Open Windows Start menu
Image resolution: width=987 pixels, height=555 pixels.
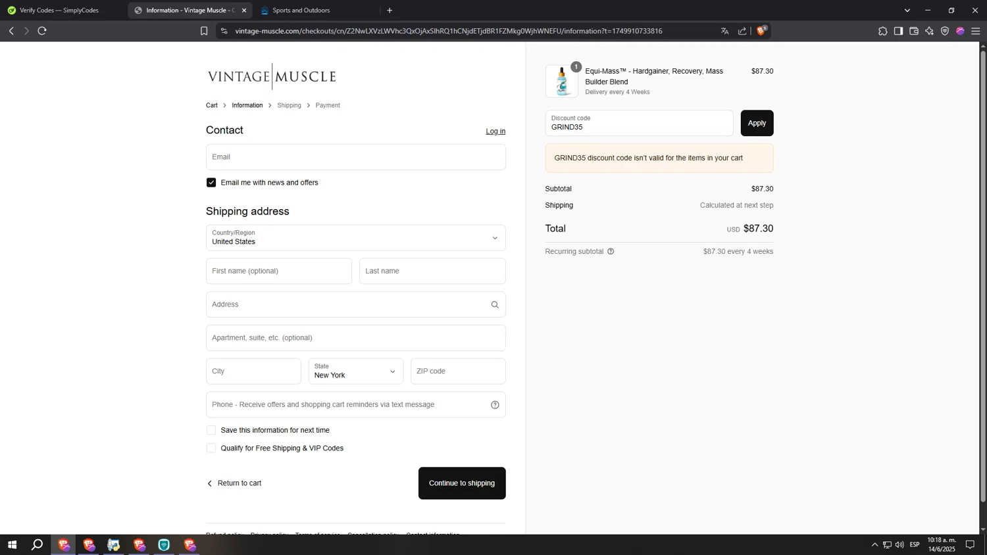click(12, 544)
